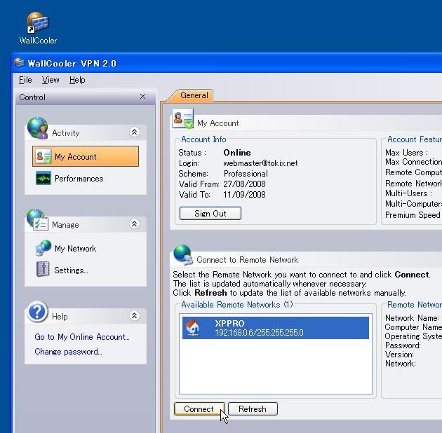
Task: Click the Connect button
Action: 199,408
